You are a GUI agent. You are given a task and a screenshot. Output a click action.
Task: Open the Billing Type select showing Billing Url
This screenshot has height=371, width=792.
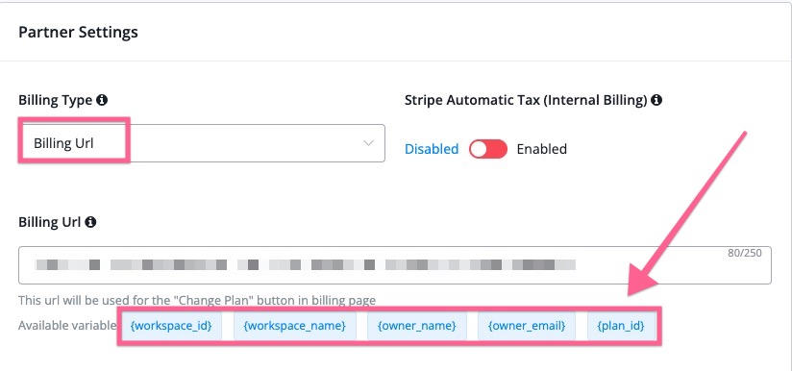(202, 143)
